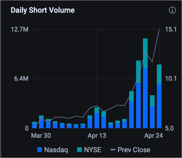Click the 12.7M left axis label
The width and height of the screenshot is (182, 158).
point(19,30)
